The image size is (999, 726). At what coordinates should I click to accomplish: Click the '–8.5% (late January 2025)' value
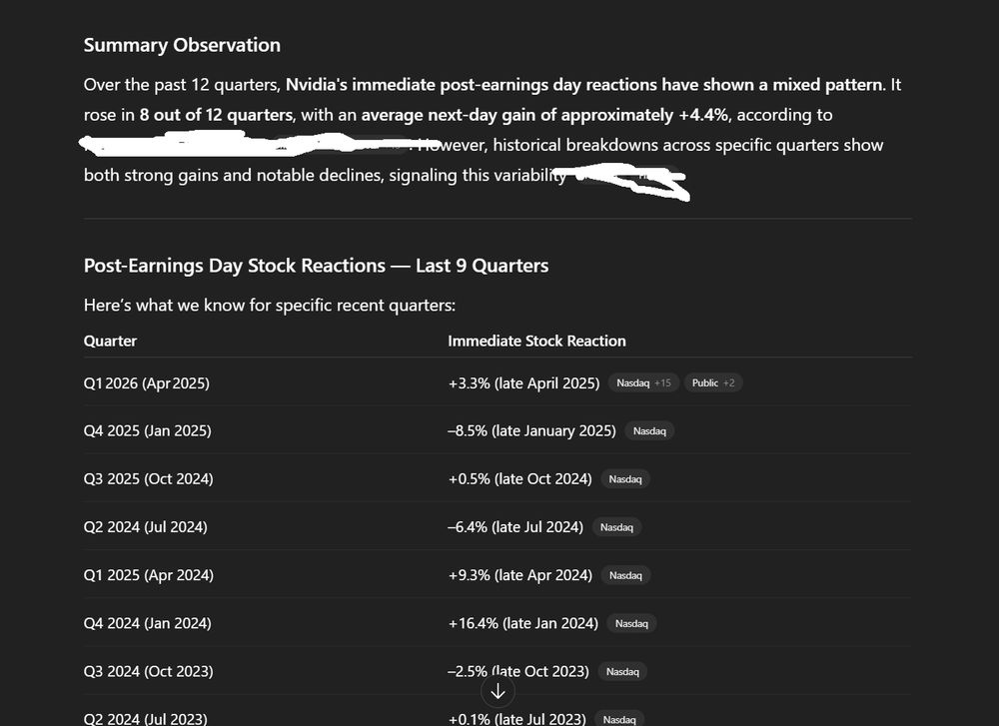[x=532, y=431]
